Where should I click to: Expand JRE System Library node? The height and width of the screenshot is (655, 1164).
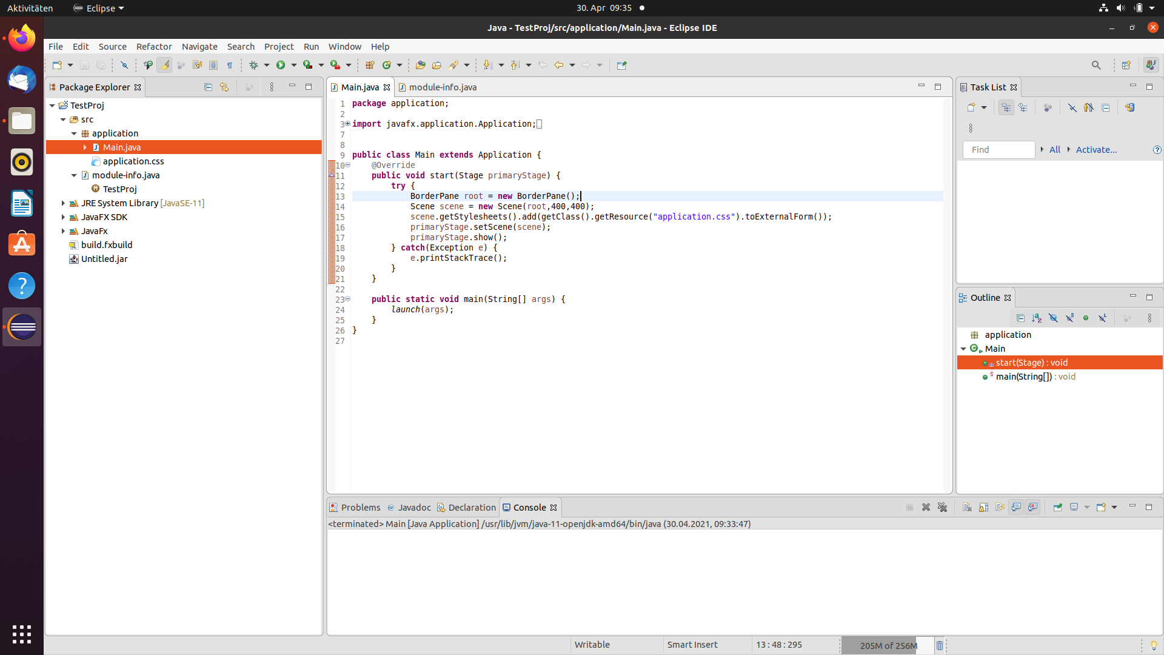pyautogui.click(x=63, y=203)
